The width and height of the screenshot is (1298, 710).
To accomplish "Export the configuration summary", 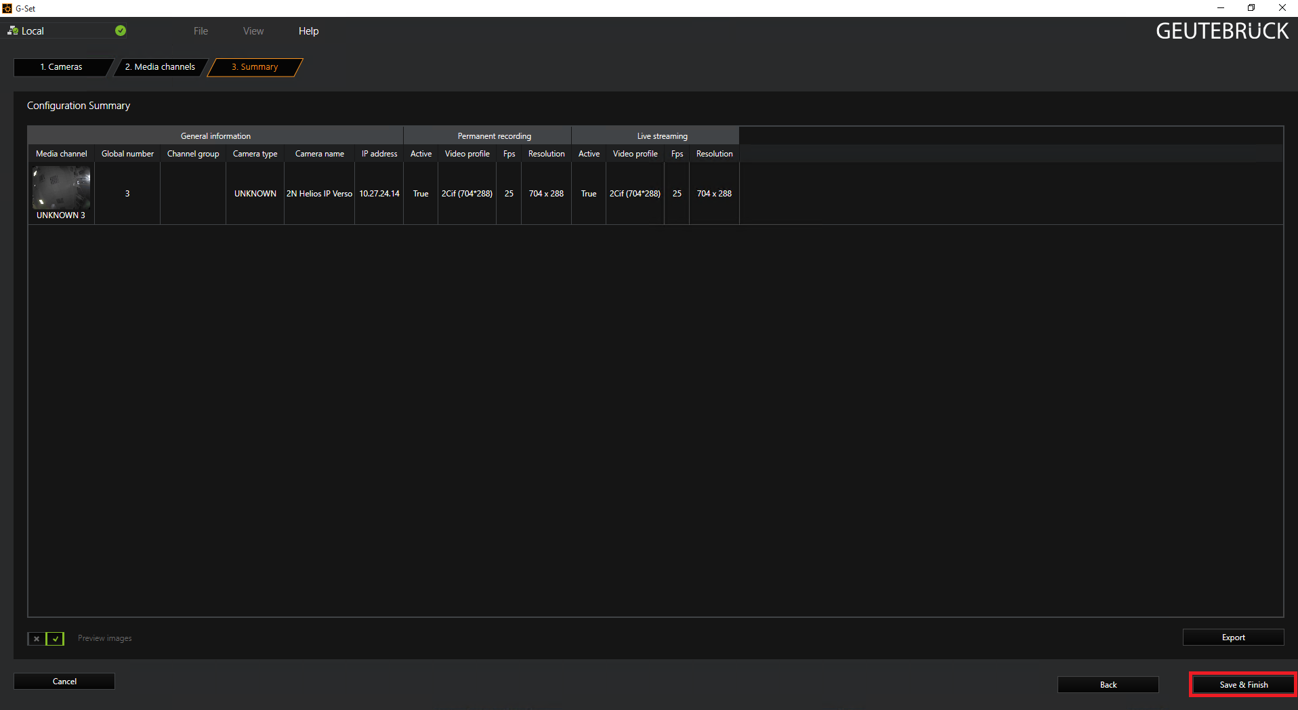I will click(1233, 638).
